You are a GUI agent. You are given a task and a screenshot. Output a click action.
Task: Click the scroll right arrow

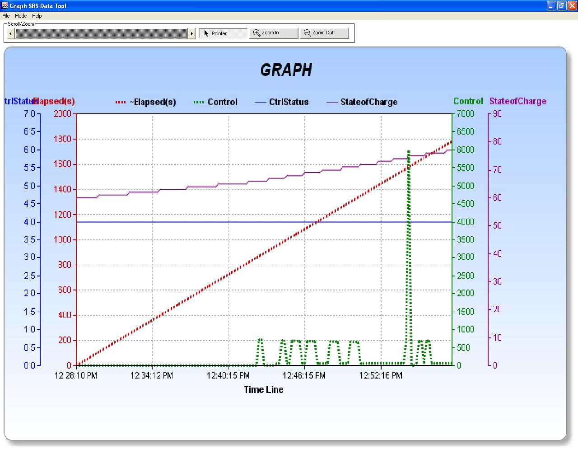[x=191, y=34]
